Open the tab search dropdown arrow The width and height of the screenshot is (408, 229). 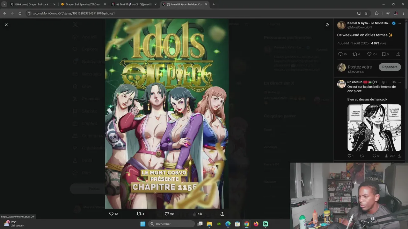coord(4,4)
